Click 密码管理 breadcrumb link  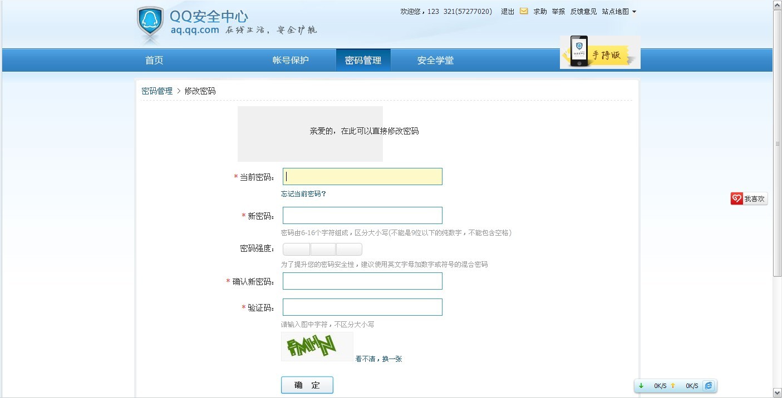[x=157, y=91]
